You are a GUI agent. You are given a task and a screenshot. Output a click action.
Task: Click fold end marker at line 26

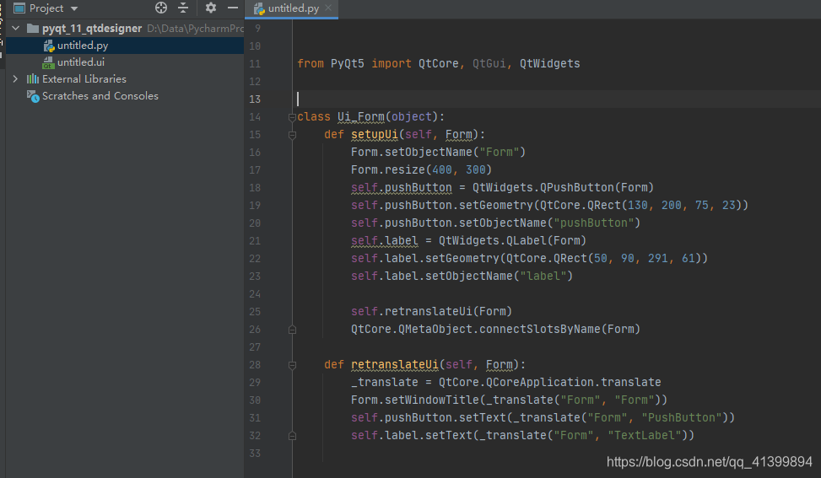pos(292,330)
